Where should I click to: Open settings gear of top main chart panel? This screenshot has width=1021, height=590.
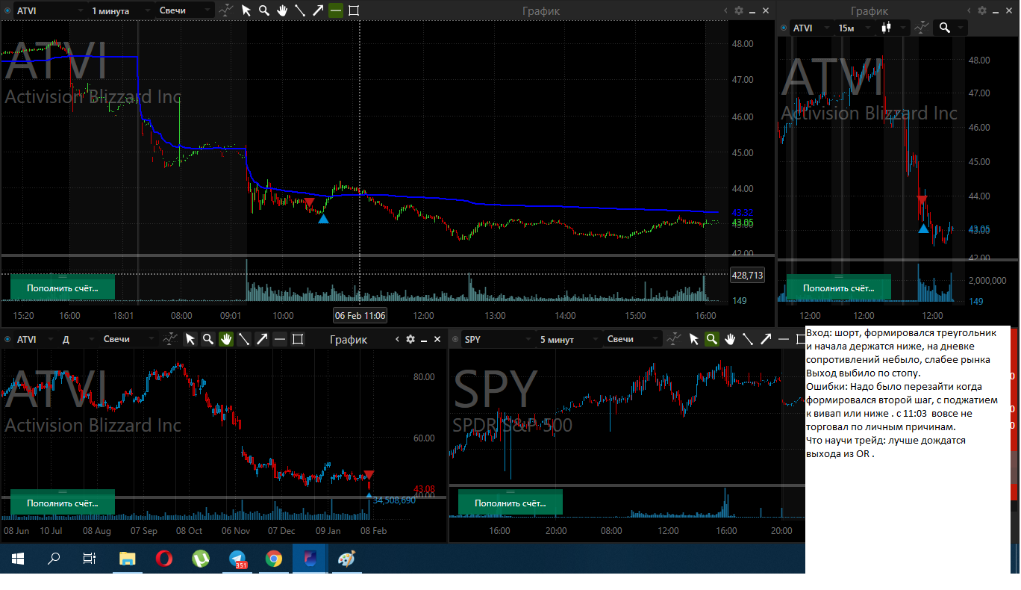coord(739,10)
